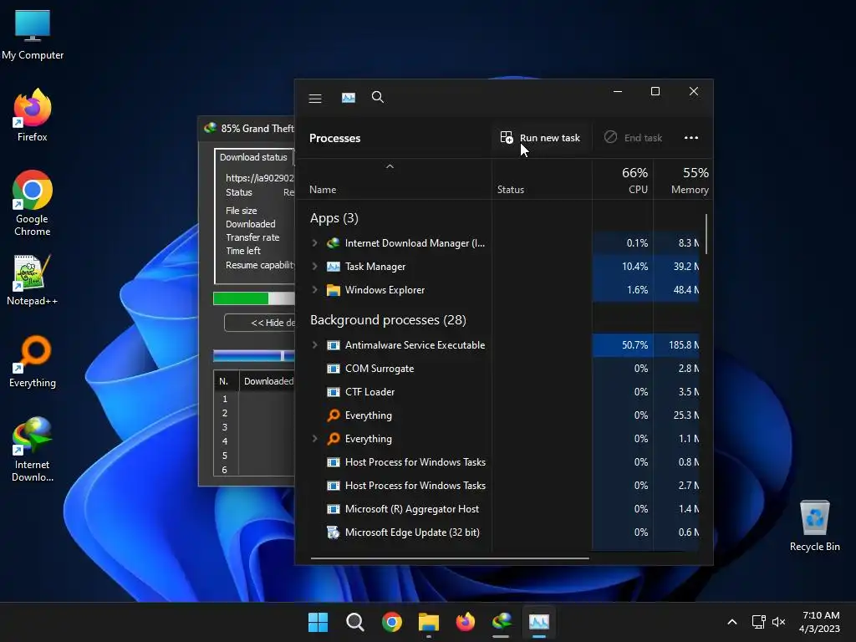Click first Everything process magnifier icon
Image resolution: width=856 pixels, height=642 pixels.
pos(333,415)
